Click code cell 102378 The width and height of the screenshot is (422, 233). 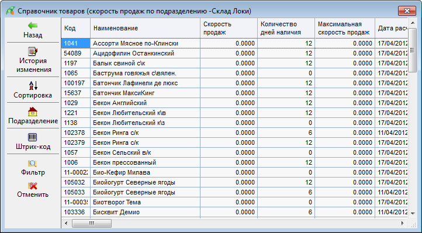[76, 133]
